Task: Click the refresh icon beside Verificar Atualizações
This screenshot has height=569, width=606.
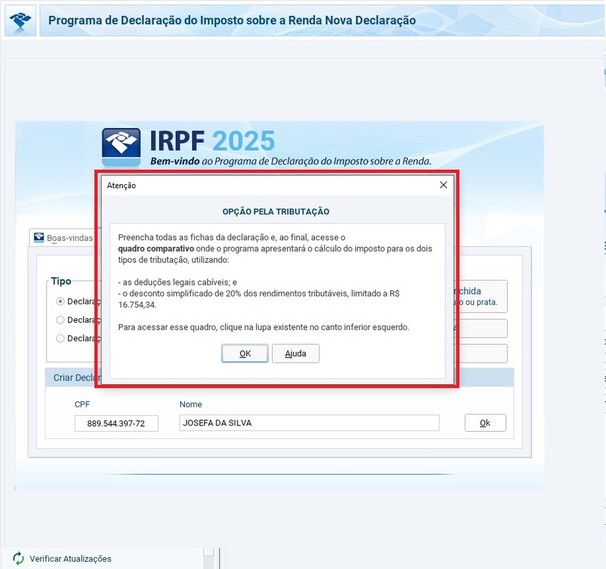Action: coord(18,559)
